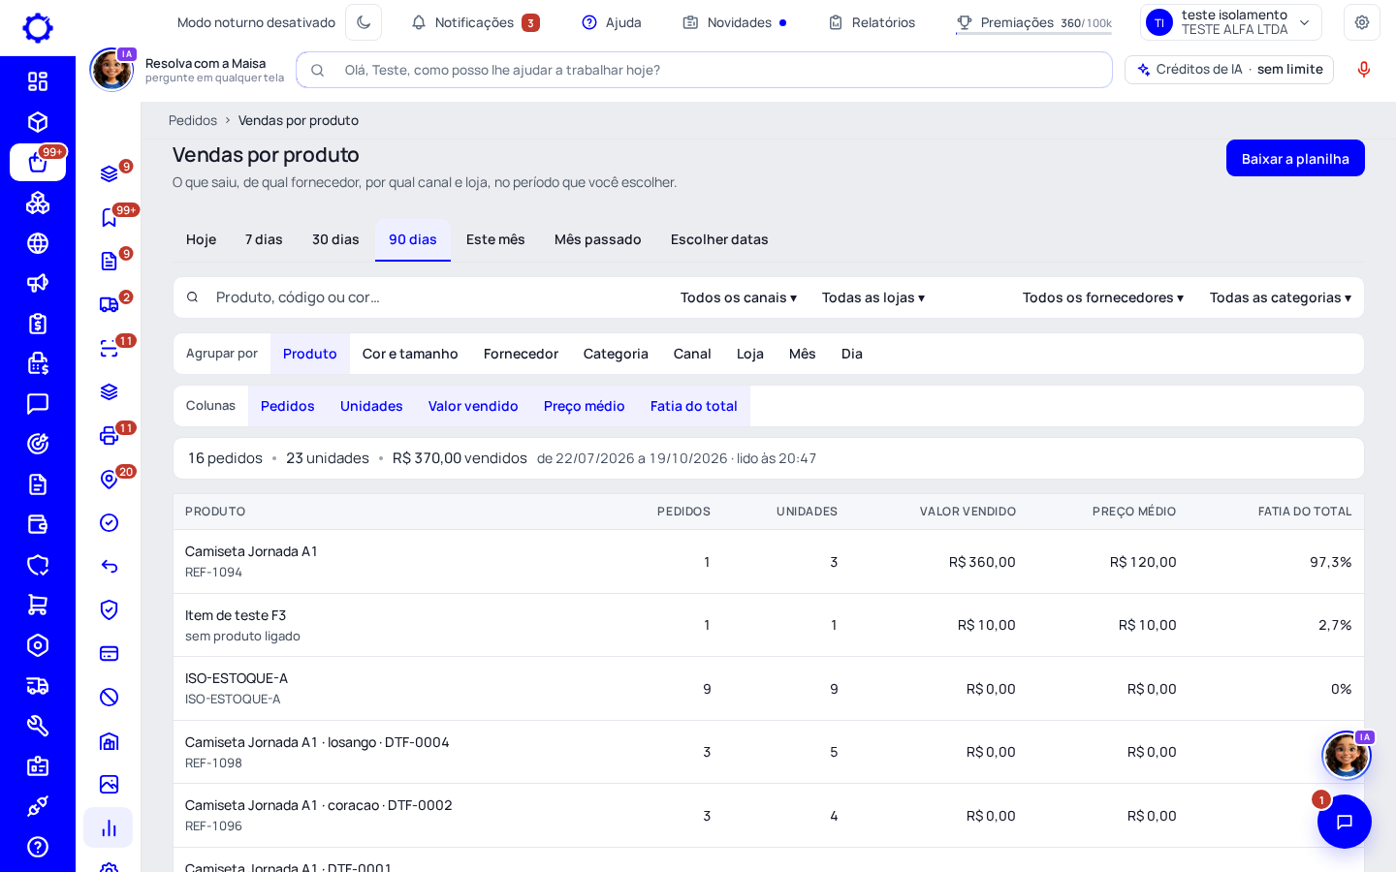The image size is (1396, 872).
Task: Click the Baixar a planilha button
Action: coord(1295,158)
